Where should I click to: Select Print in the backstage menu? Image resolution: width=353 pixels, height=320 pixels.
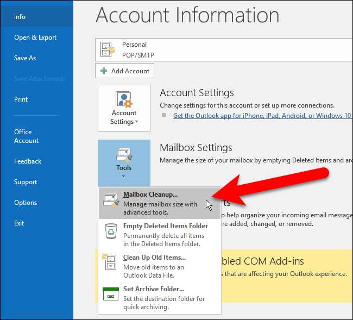pos(21,99)
